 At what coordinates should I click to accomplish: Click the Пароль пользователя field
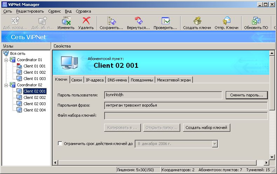click(163, 95)
